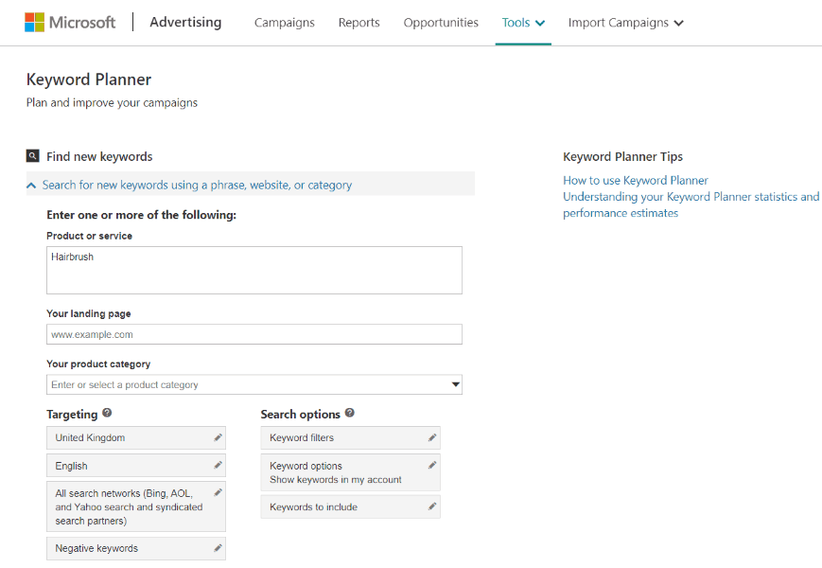Click the Plan and improve your campaigns subtitle
This screenshot has width=822, height=568.
point(112,103)
